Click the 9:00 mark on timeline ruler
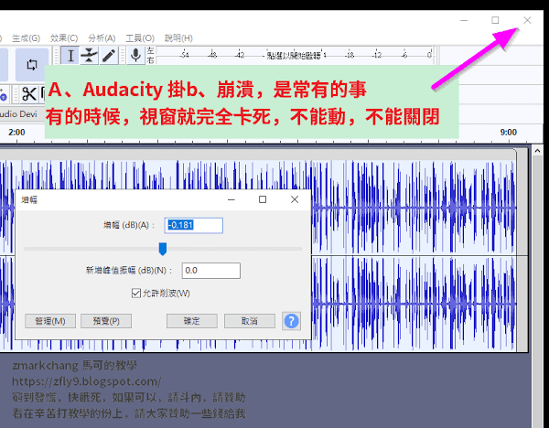The height and width of the screenshot is (428, 549). coord(509,133)
